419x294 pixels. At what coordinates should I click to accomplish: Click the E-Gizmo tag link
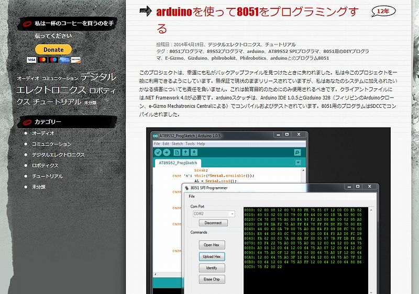pos(174,58)
